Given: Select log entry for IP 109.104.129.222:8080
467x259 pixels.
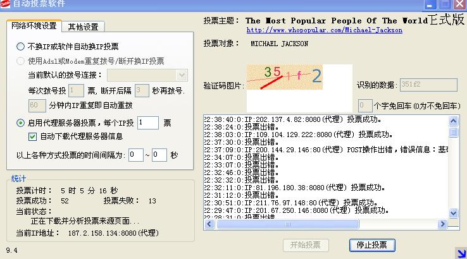Looking at the screenshot, I should click(298, 135).
